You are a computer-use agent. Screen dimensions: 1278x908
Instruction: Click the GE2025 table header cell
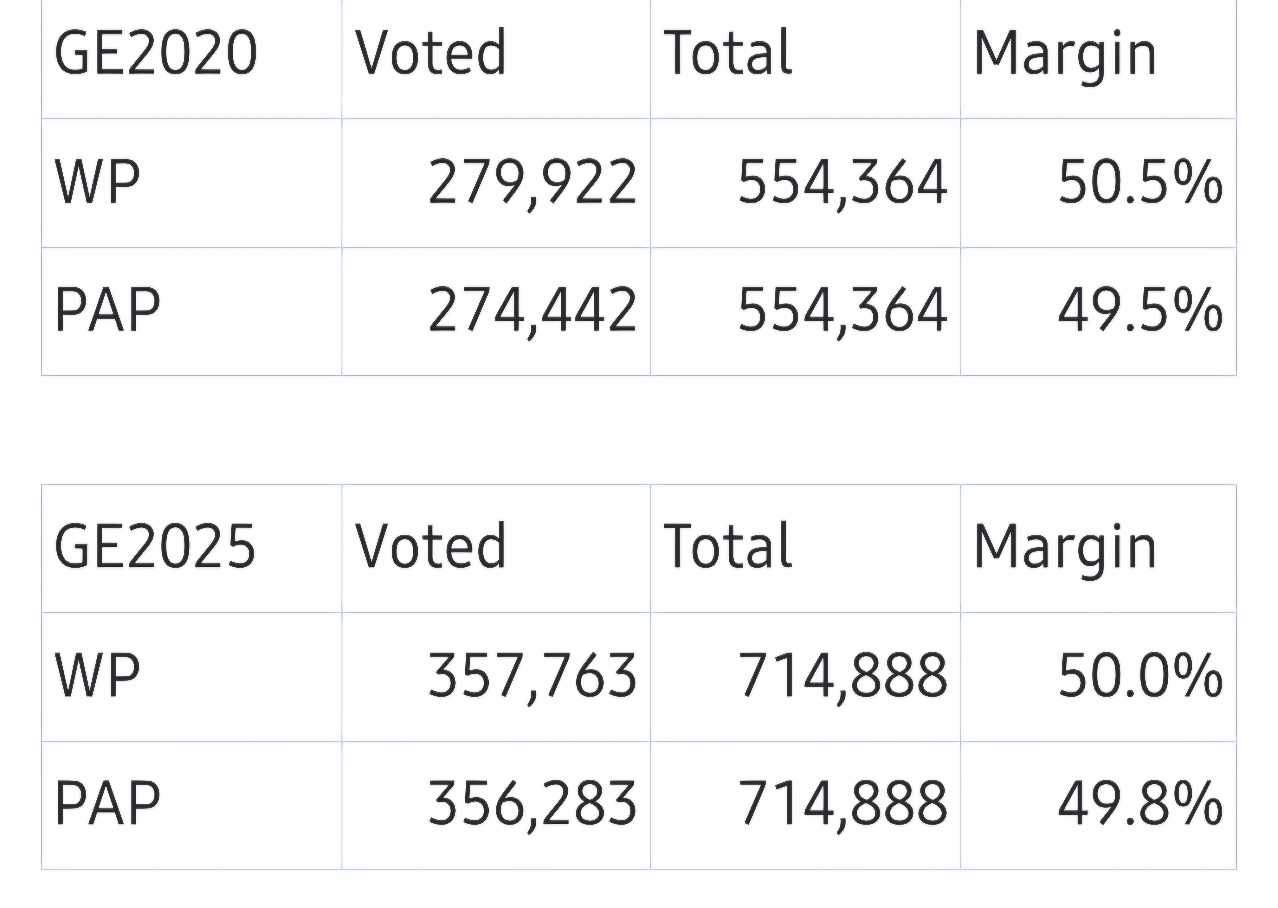click(x=155, y=546)
